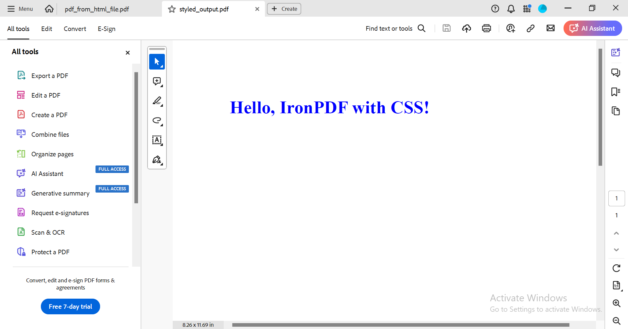Star the styled_output.pdf tab as favorite
The height and width of the screenshot is (329, 628).
click(x=171, y=9)
